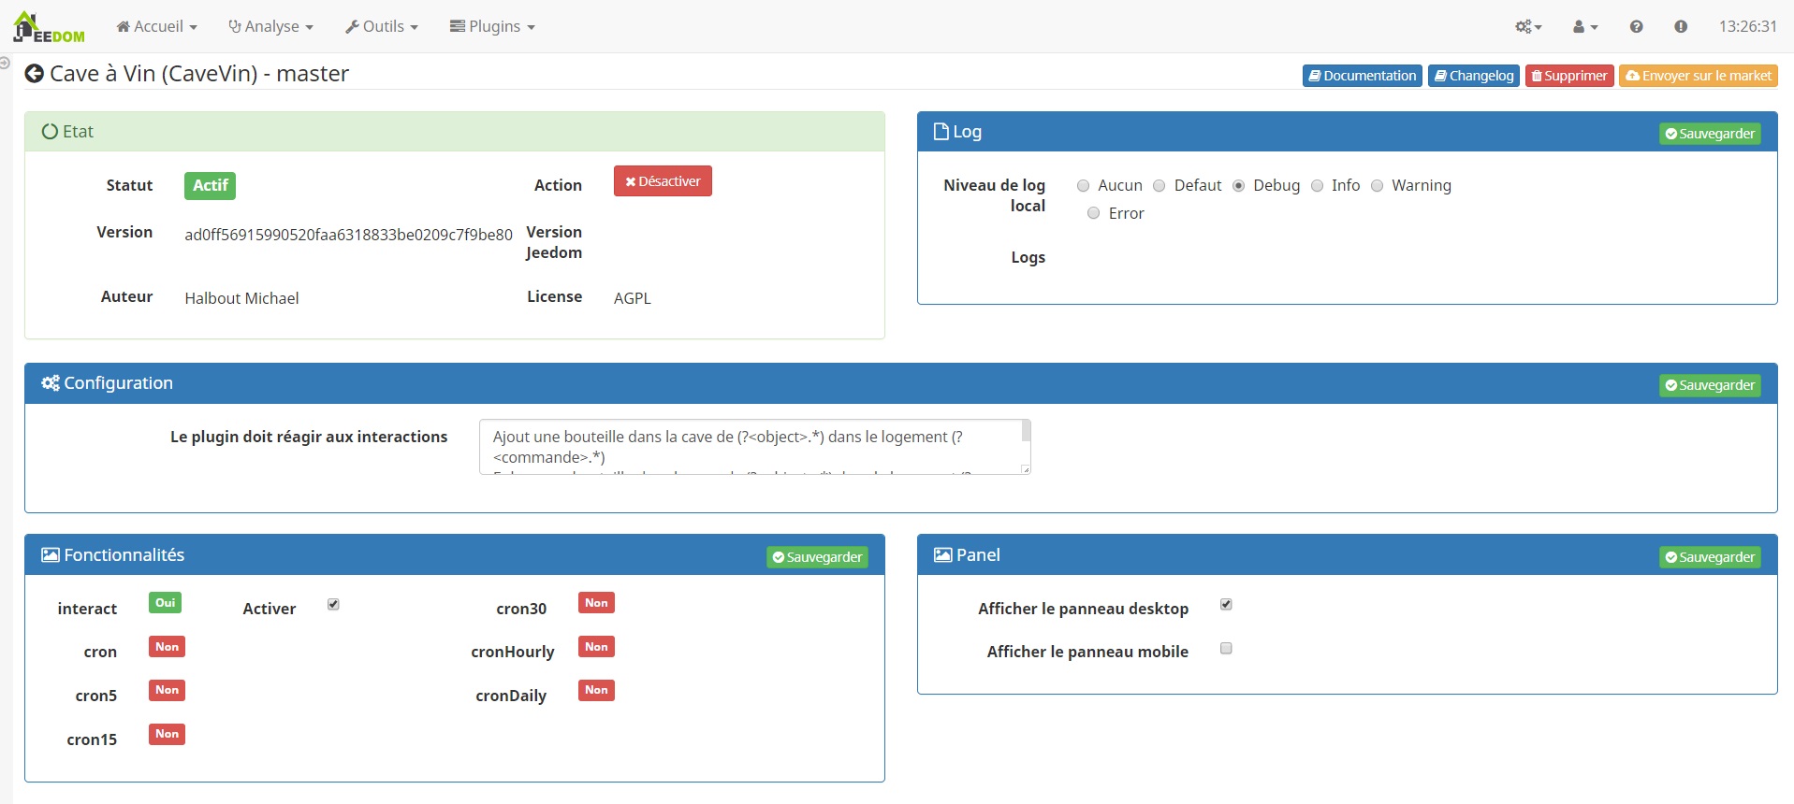
Task: Enable Afficher le panneau mobile checkbox
Action: (x=1226, y=648)
